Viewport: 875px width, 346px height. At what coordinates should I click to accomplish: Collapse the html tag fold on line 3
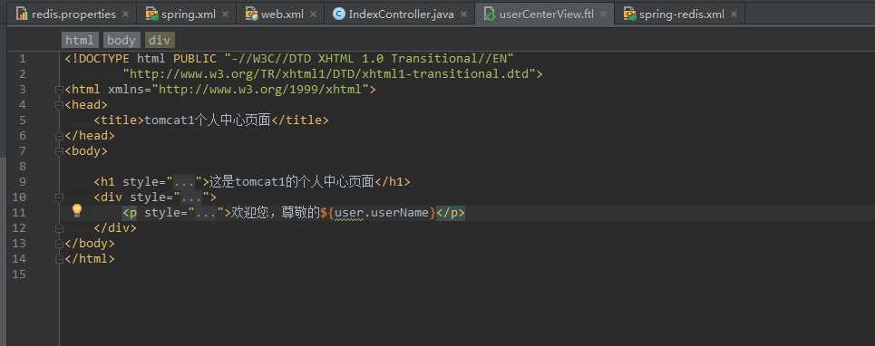point(59,90)
